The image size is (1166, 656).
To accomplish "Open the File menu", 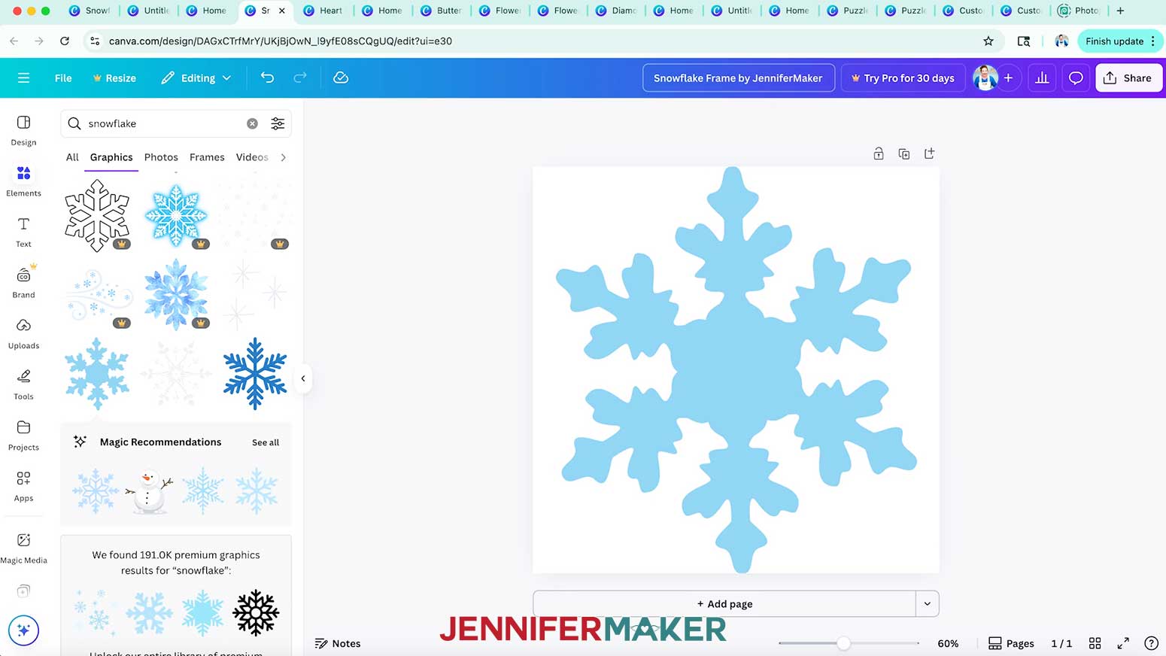I will click(63, 78).
